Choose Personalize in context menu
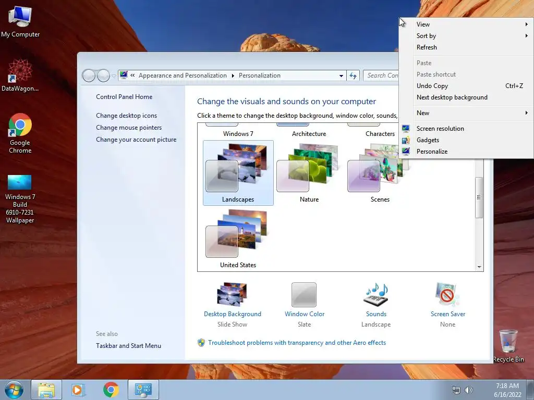Image resolution: width=534 pixels, height=400 pixels. pos(466,152)
